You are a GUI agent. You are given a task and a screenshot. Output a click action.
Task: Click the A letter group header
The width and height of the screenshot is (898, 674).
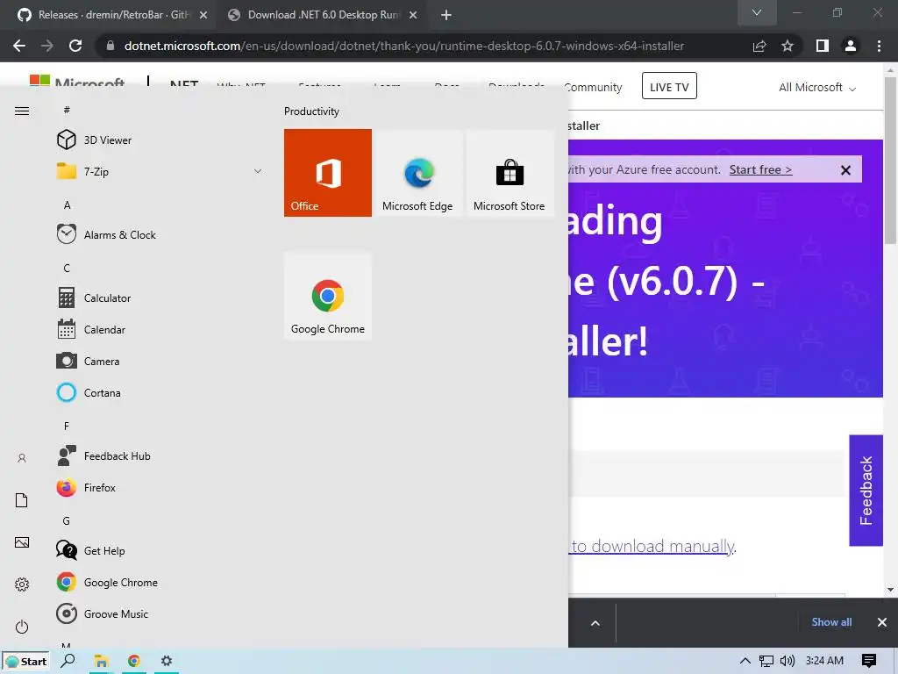pos(67,205)
